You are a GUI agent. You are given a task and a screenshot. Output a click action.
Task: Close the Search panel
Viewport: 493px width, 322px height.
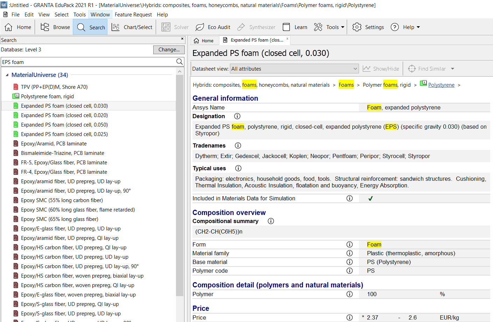(182, 39)
